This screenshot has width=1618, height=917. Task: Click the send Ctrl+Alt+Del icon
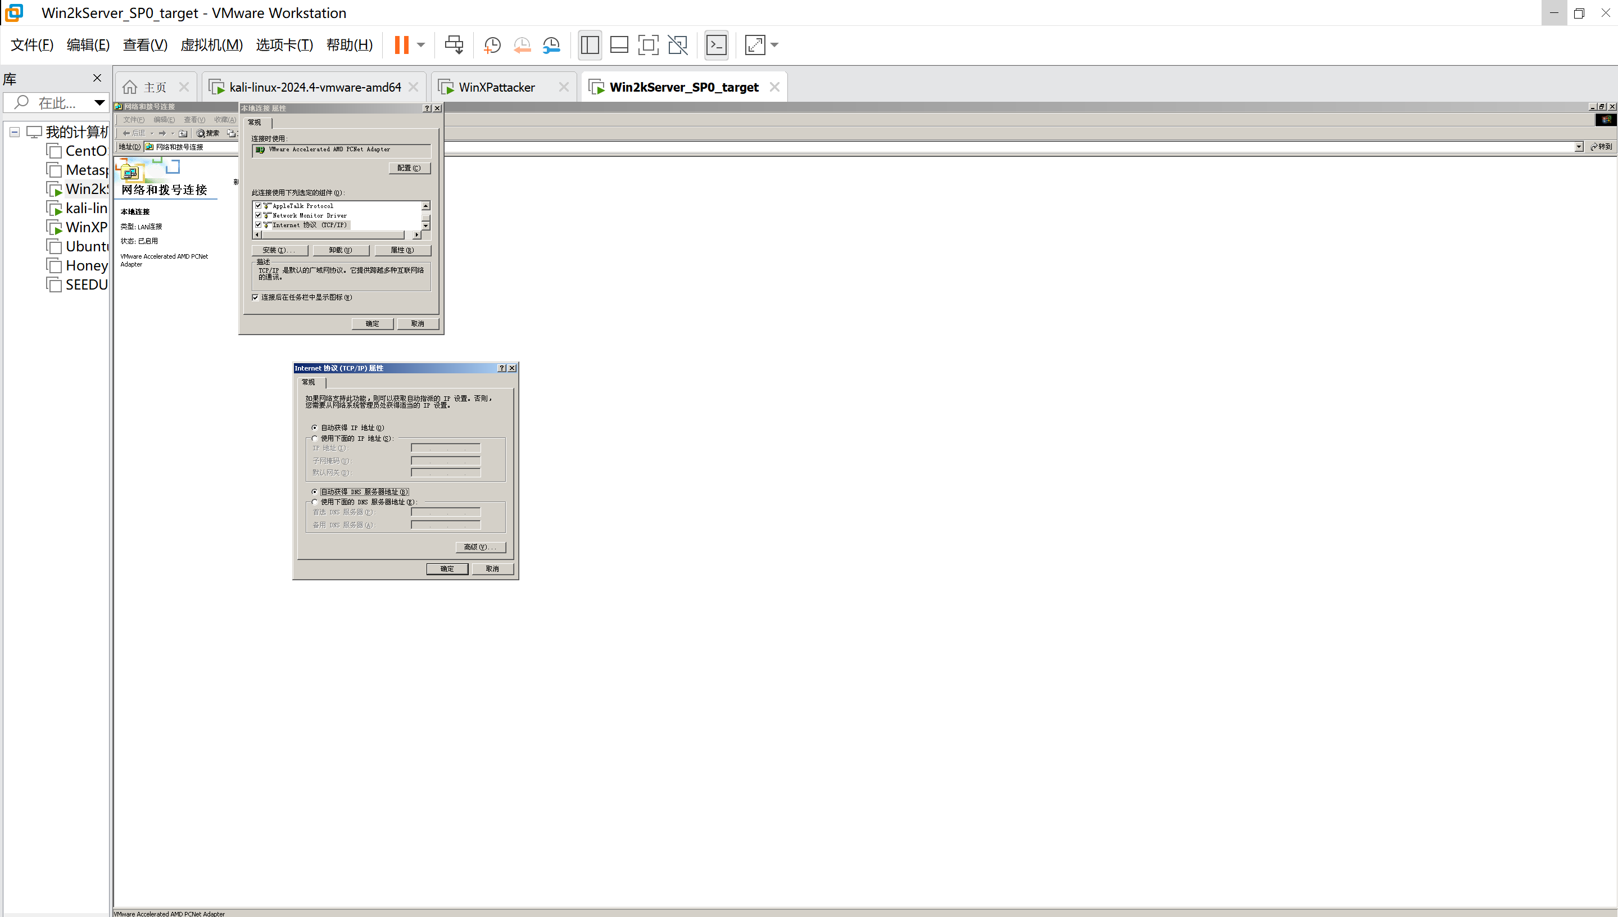click(454, 45)
